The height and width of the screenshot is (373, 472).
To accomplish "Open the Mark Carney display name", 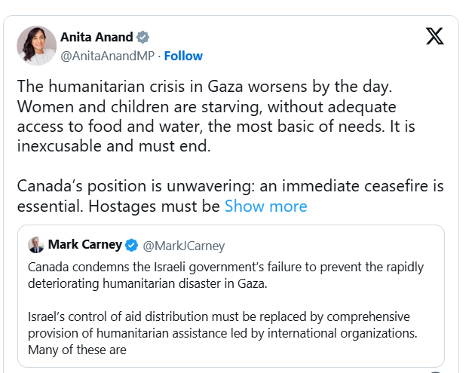I will point(85,245).
